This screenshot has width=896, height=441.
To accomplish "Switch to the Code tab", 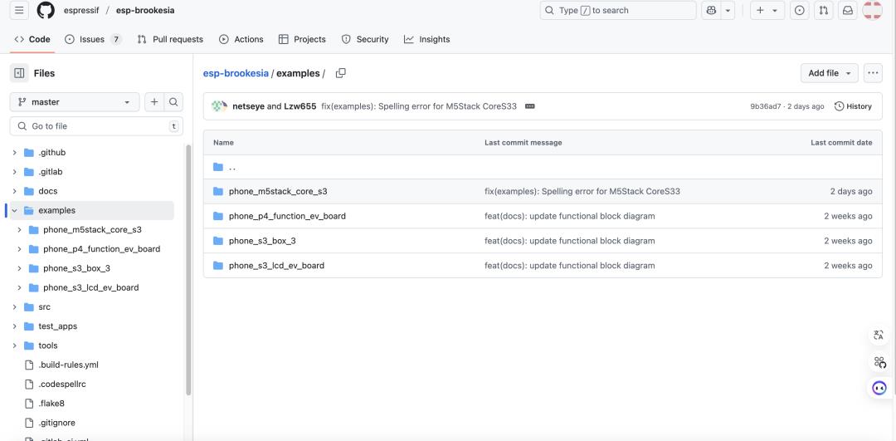I will click(32, 40).
